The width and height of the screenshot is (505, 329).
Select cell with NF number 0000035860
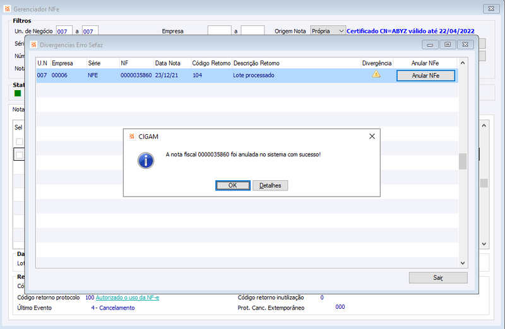136,75
